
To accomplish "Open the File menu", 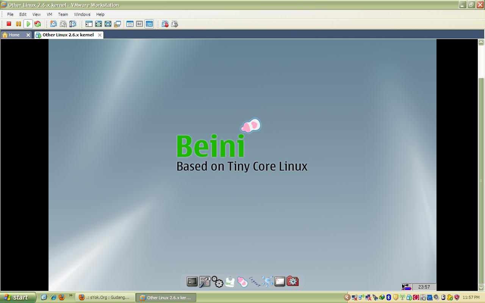I will [10, 14].
